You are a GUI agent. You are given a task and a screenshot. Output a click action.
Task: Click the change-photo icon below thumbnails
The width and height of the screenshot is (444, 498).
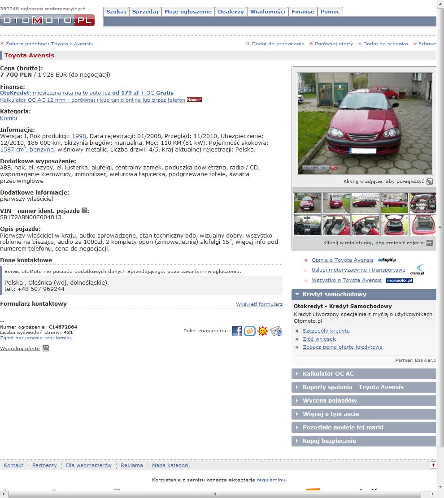pyautogui.click(x=429, y=243)
